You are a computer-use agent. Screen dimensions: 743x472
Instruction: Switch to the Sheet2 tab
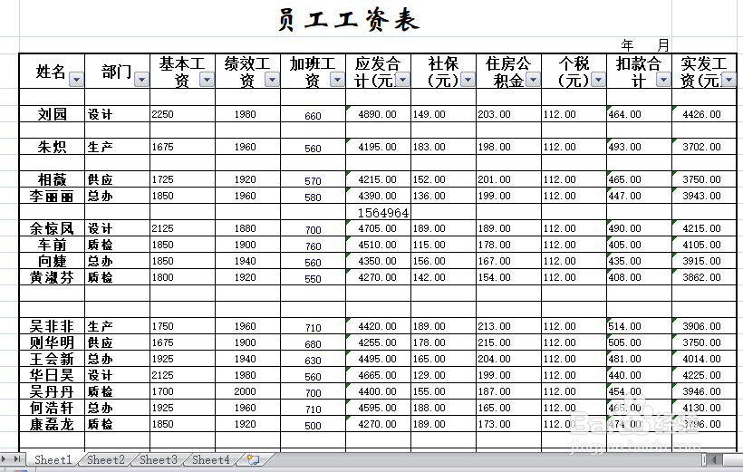[106, 459]
